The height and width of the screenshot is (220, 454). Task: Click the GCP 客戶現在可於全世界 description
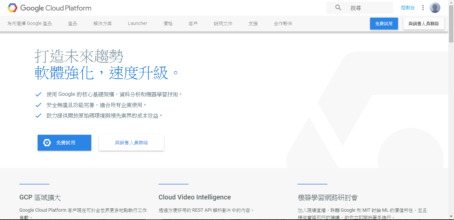click(x=83, y=213)
